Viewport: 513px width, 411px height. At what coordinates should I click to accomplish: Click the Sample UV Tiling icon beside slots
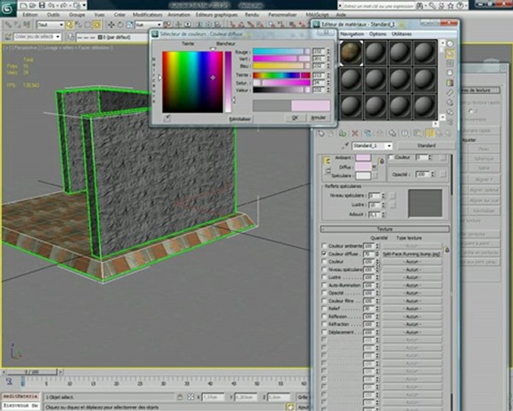[450, 72]
